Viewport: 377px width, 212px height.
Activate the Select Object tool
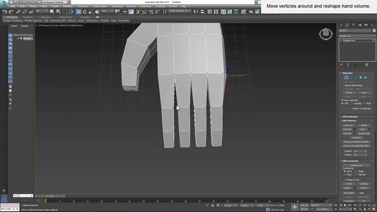[52, 12]
